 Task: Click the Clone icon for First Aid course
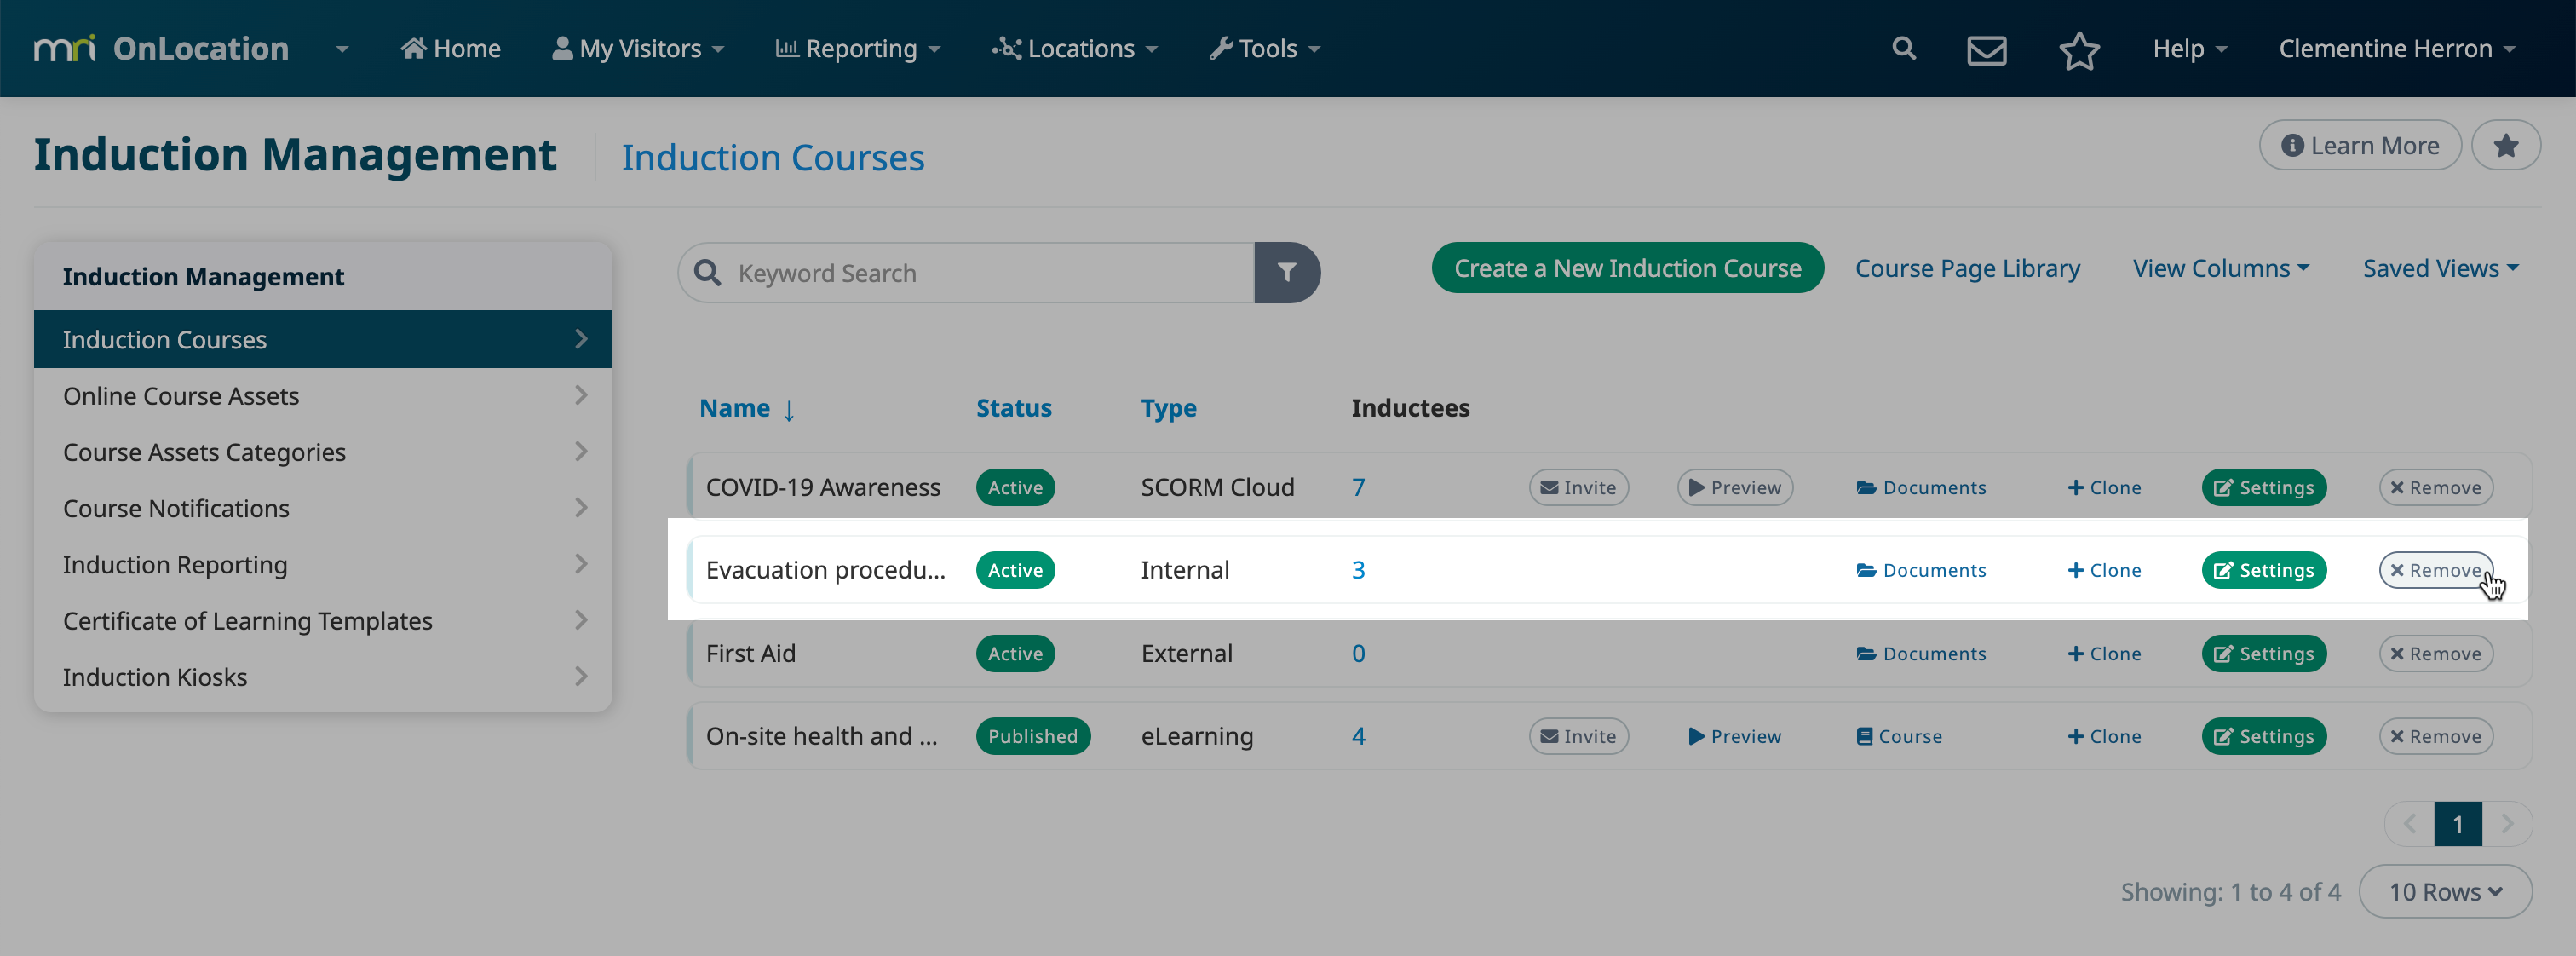click(2104, 652)
